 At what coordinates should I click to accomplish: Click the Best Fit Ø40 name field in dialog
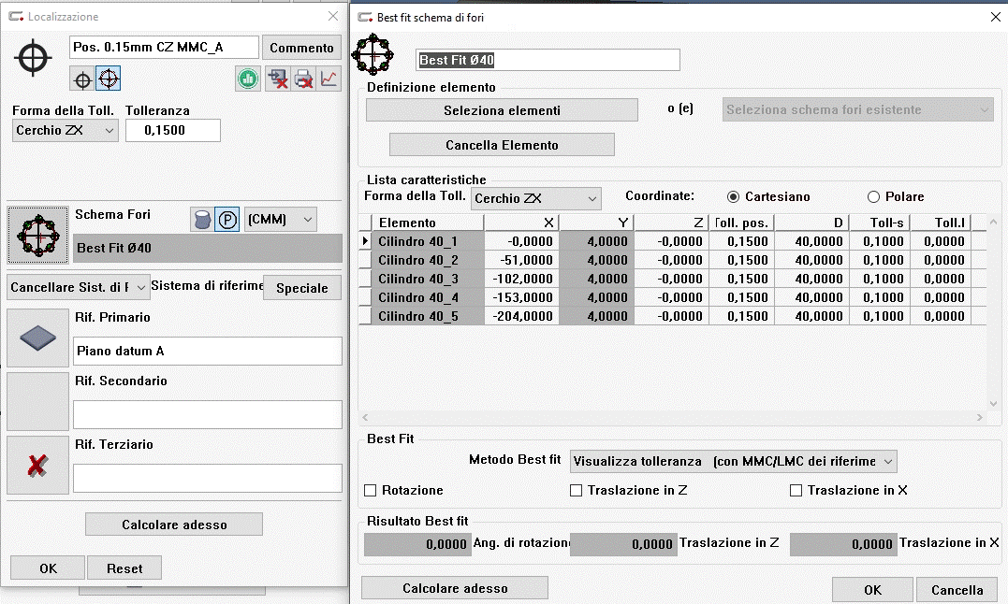[x=548, y=60]
